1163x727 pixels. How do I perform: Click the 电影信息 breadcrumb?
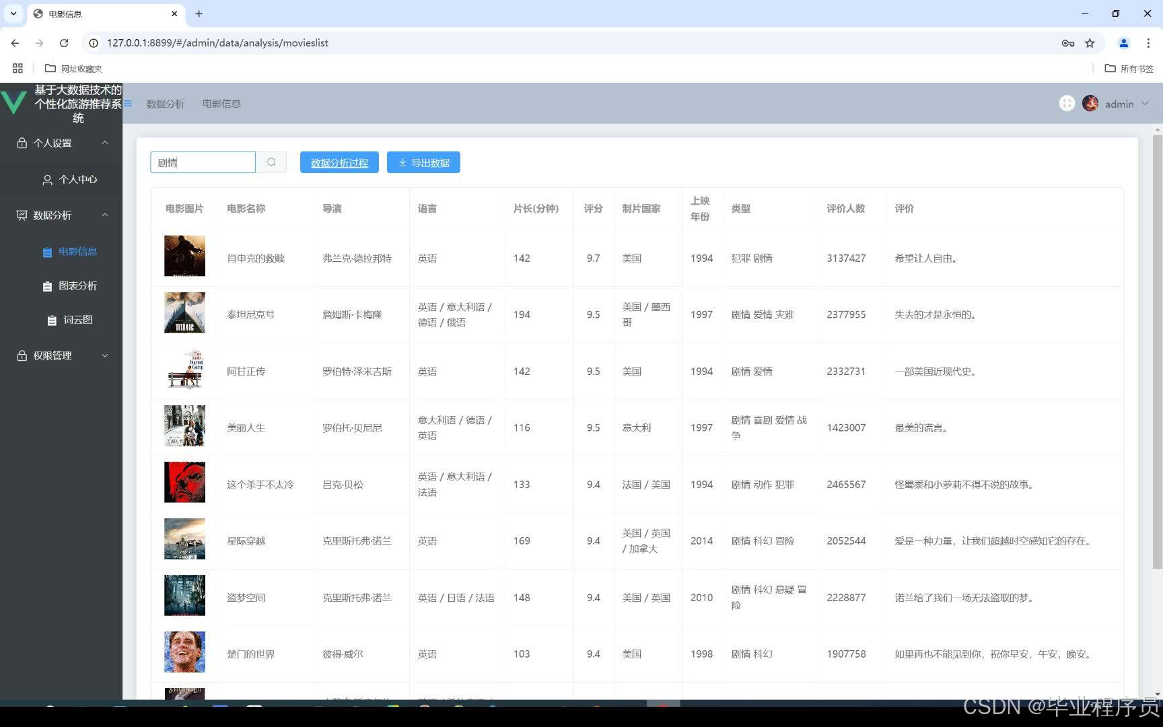click(221, 104)
